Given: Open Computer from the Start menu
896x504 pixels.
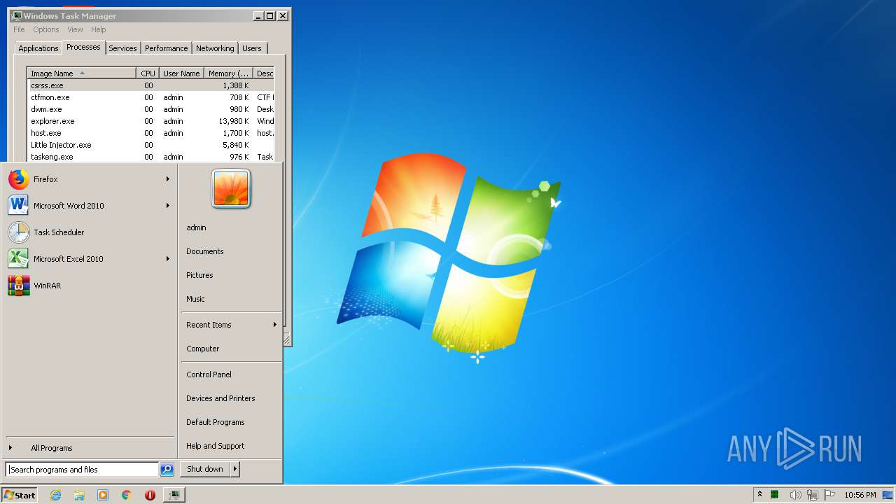Looking at the screenshot, I should (x=203, y=349).
